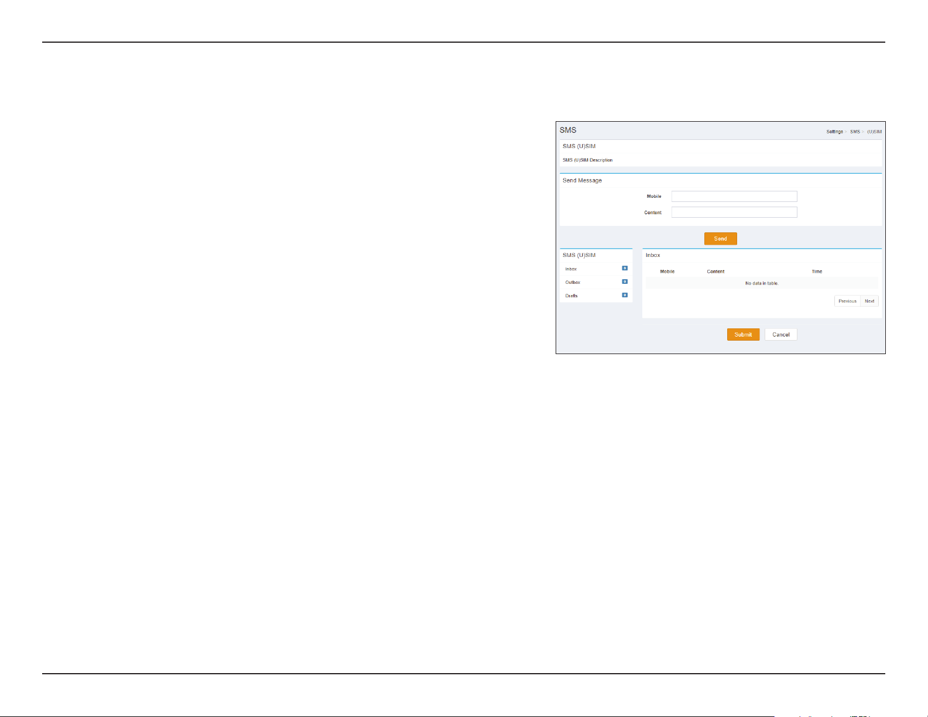Open the Inbox folder in sidebar
This screenshot has height=717, width=928.
(x=571, y=269)
